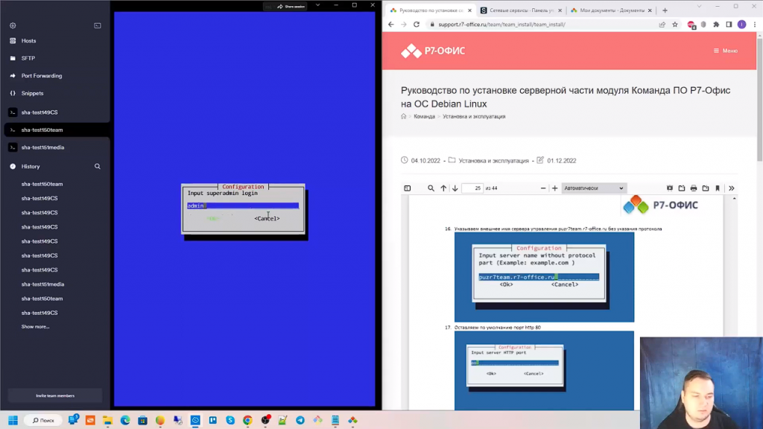
Task: Open the Автоматически zoom dropdown
Action: pyautogui.click(x=594, y=188)
